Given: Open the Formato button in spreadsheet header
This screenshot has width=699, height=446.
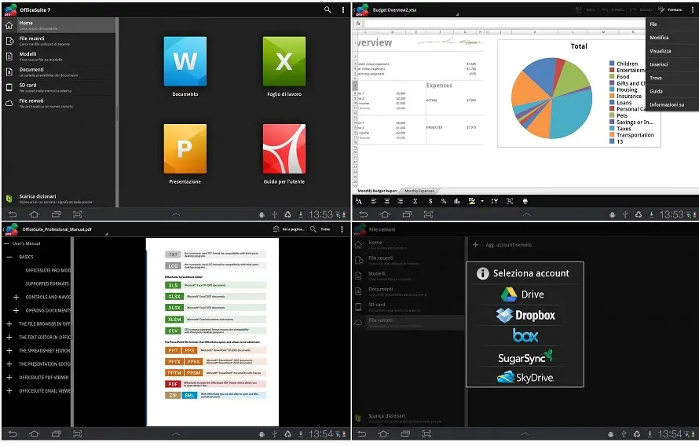Looking at the screenshot, I should [671, 9].
